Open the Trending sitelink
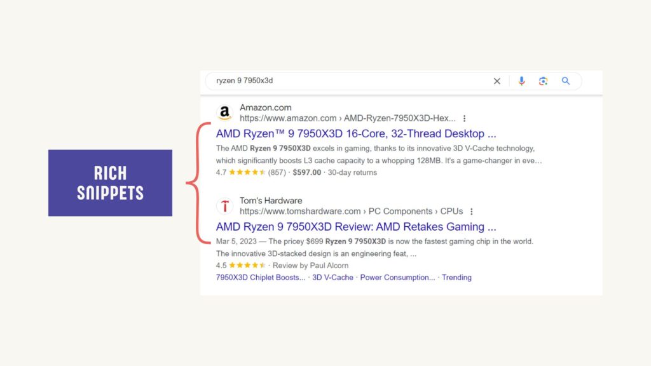 pos(456,278)
